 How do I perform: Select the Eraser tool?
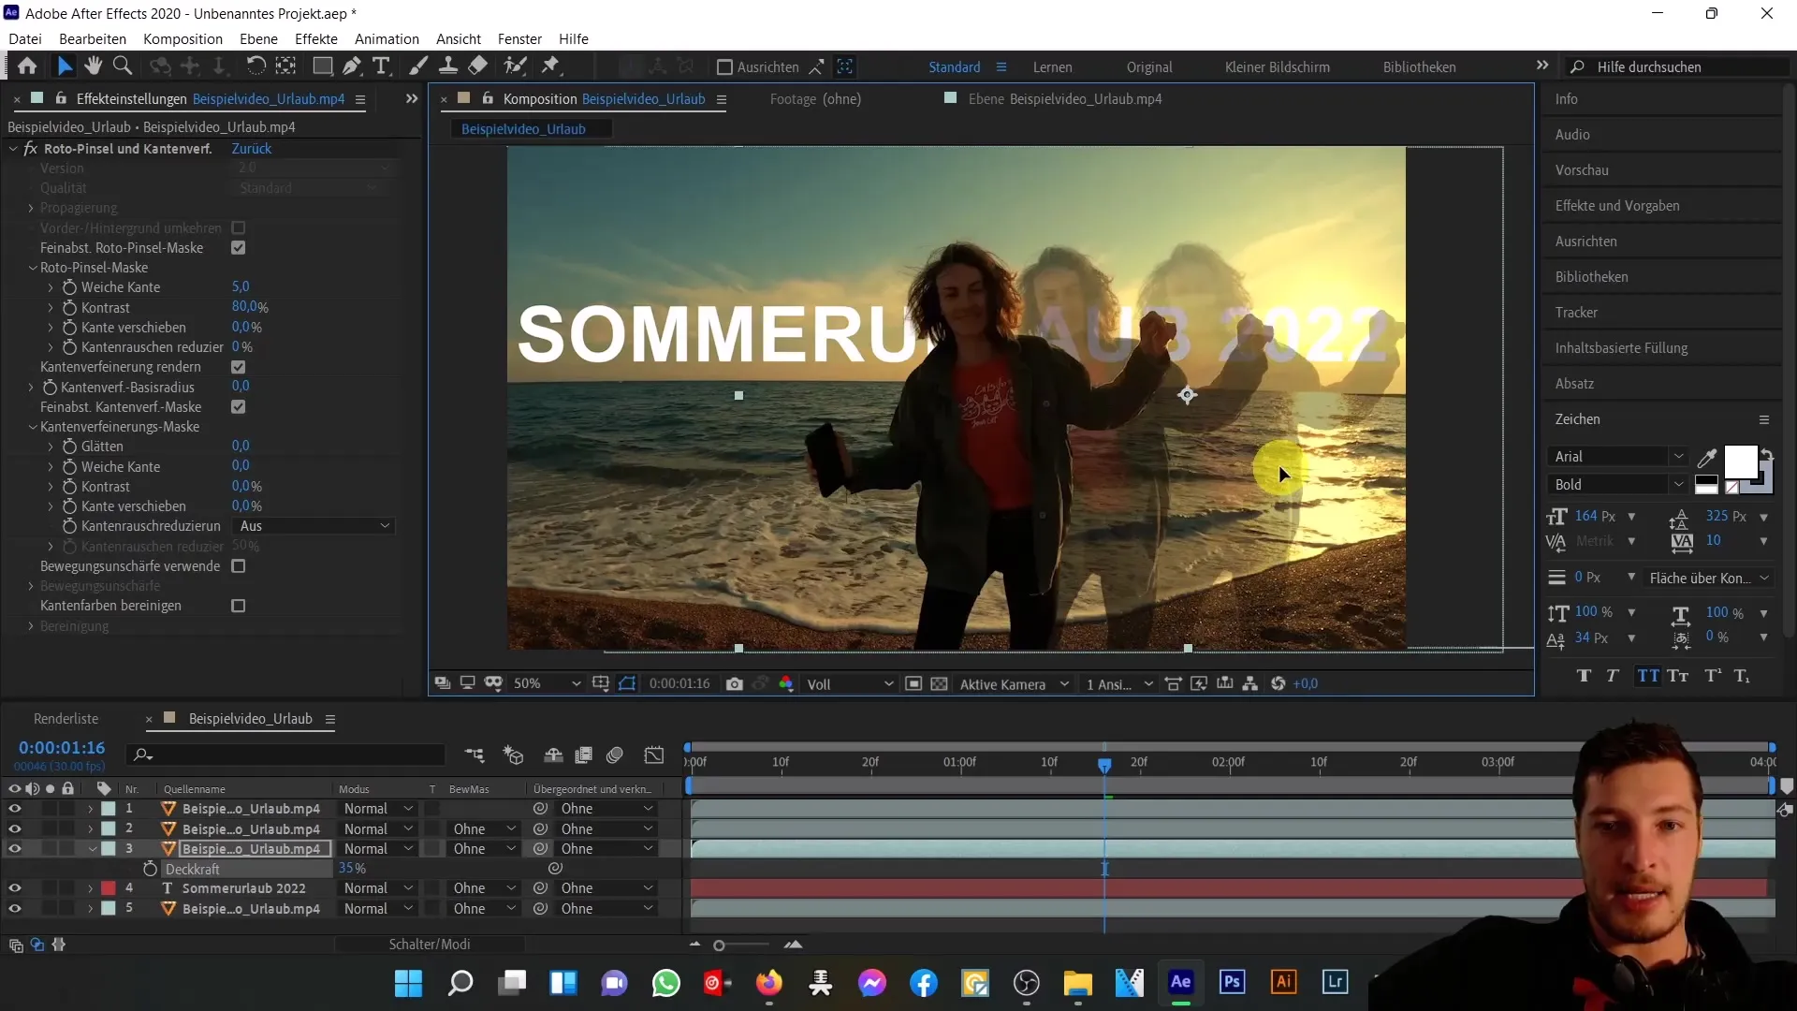(477, 66)
